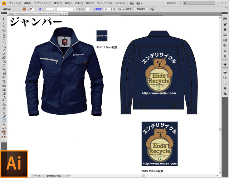Select the Paintbrush tool

click(4, 50)
